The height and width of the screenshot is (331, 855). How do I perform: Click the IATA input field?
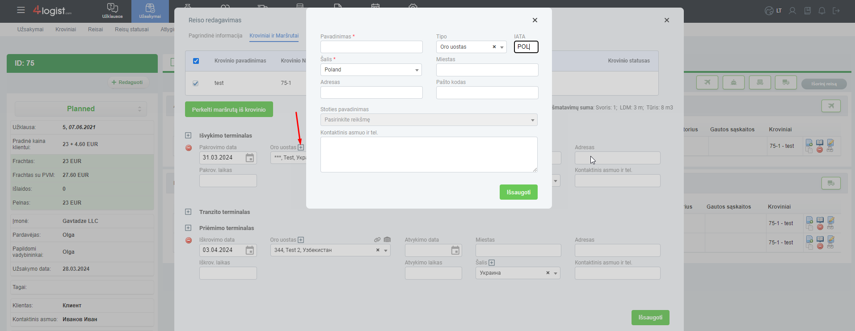pyautogui.click(x=526, y=47)
